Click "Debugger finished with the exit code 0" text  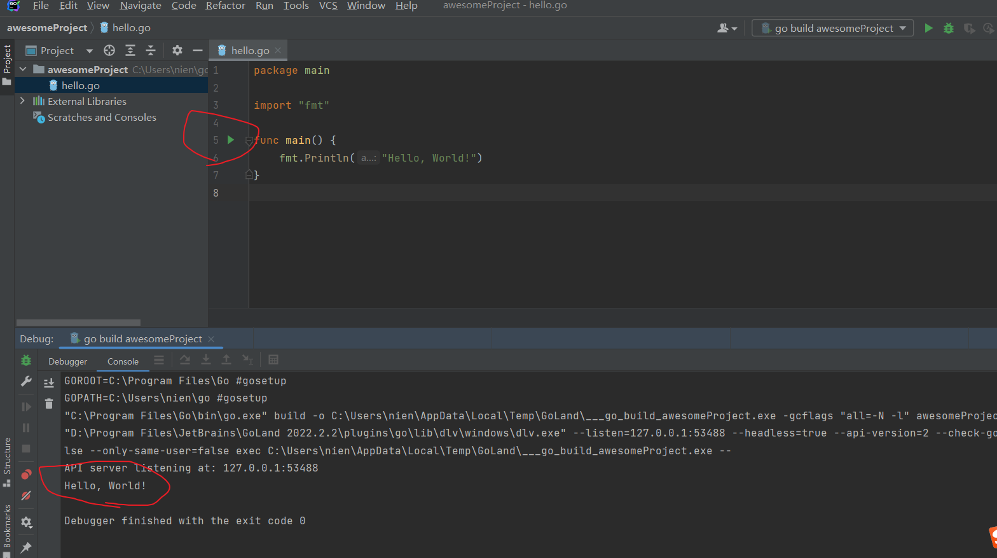185,520
